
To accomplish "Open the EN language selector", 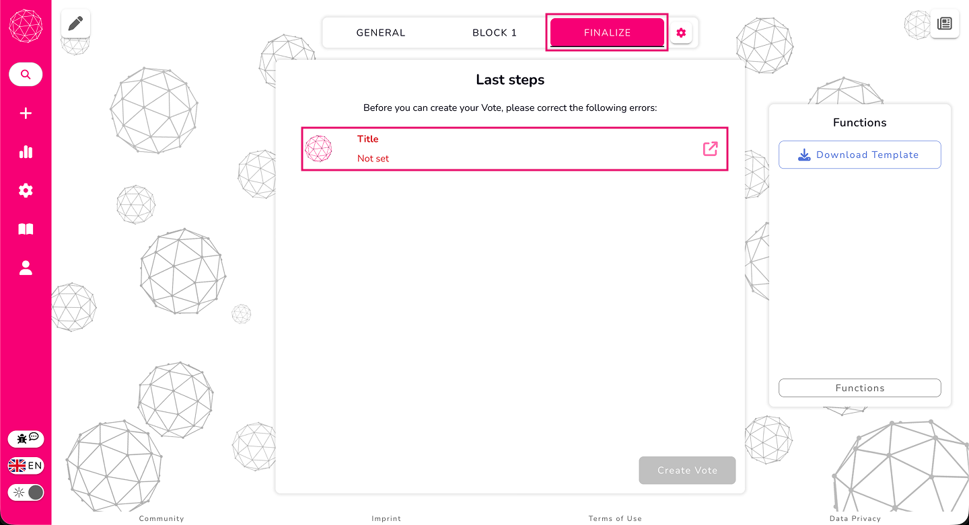I will tap(26, 466).
